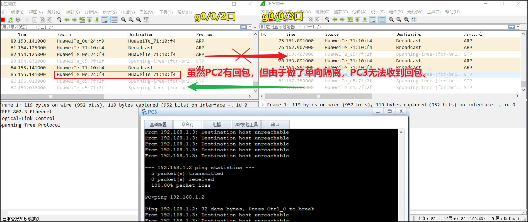Zoom out packet text, left Wireshark
The image size is (528, 222).
[131, 20]
